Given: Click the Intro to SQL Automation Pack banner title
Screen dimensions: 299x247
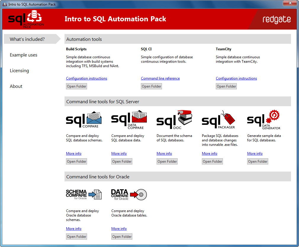Looking at the screenshot, I should tap(115, 19).
